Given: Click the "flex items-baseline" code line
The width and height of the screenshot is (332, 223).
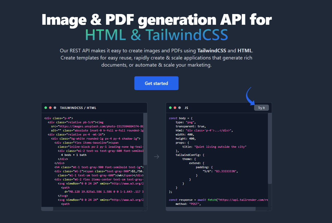Looking at the screenshot, I should point(86,143).
